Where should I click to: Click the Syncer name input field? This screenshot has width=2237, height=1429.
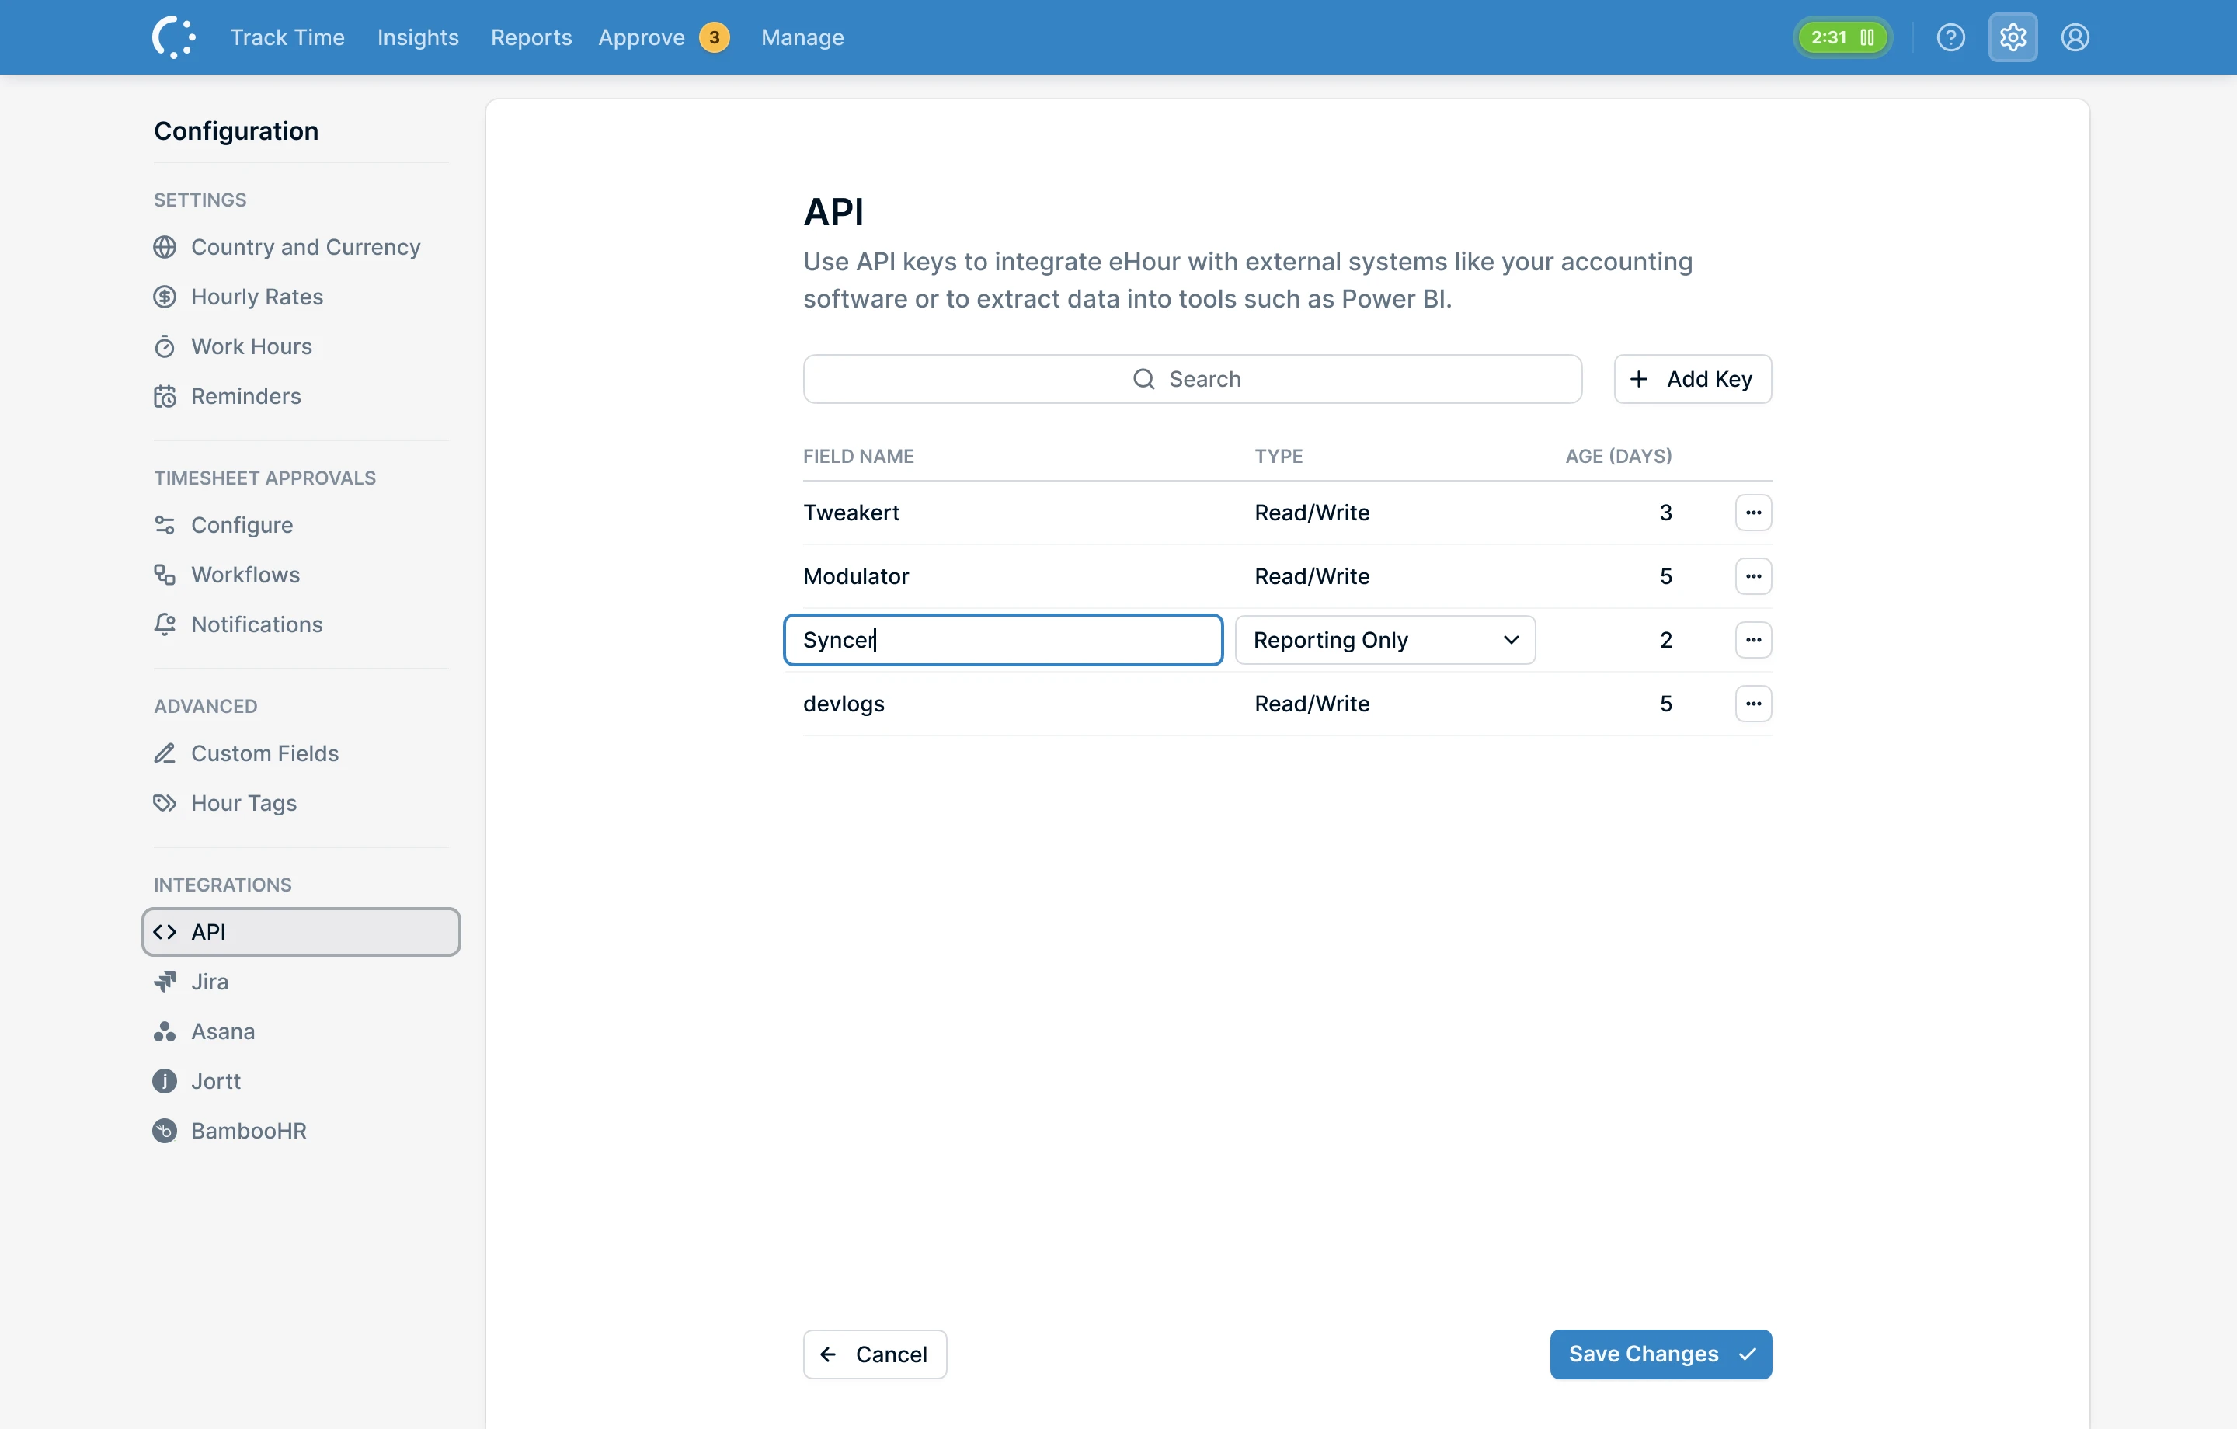1002,640
